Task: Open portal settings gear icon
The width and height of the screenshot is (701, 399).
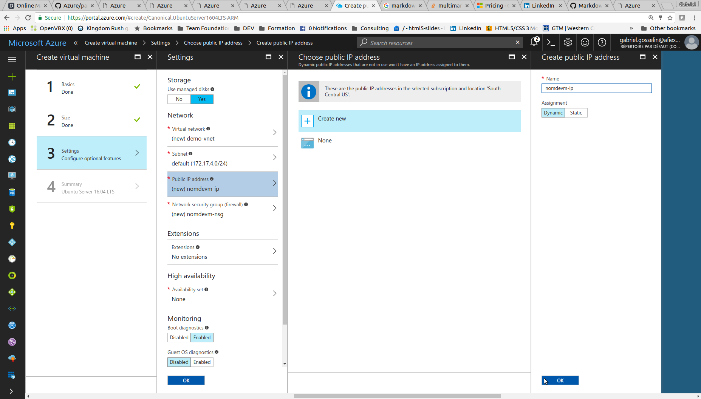Action: click(568, 43)
